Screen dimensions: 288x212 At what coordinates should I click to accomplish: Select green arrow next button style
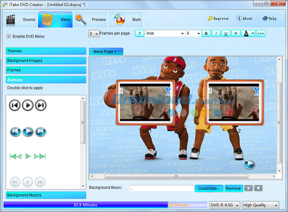40,157
